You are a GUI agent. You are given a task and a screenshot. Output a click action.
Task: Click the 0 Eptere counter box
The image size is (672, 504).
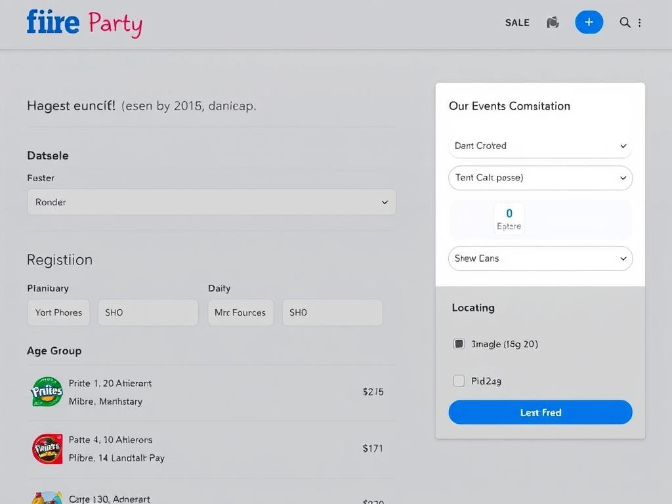click(509, 219)
